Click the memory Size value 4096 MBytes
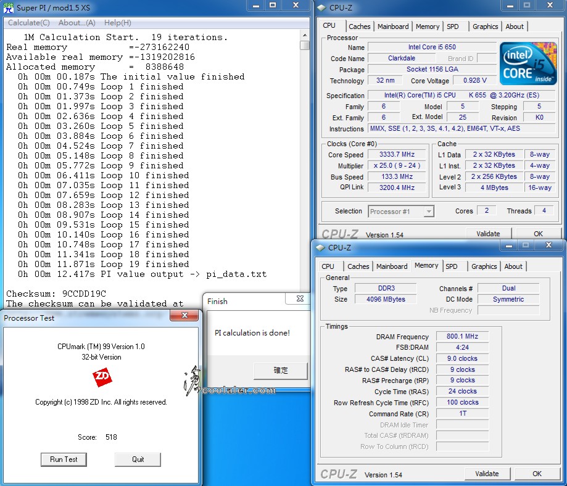Viewport: 567px width, 486px height. coord(386,299)
